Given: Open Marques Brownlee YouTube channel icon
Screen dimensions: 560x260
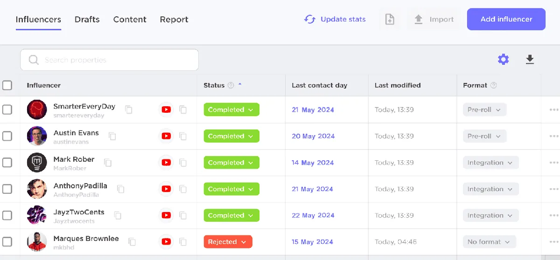Looking at the screenshot, I should (166, 242).
